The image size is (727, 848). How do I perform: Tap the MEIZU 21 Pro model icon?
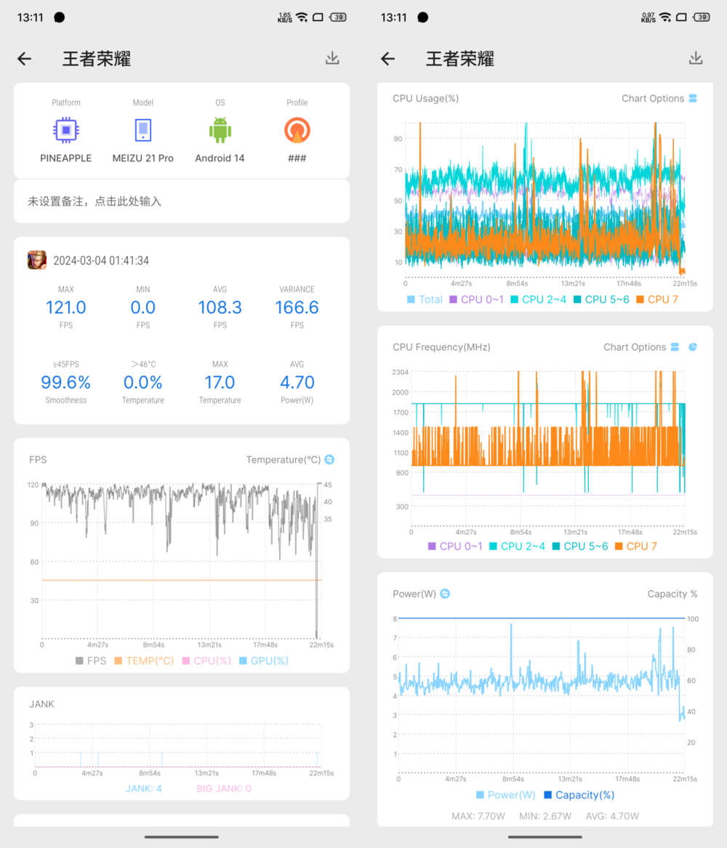[142, 130]
